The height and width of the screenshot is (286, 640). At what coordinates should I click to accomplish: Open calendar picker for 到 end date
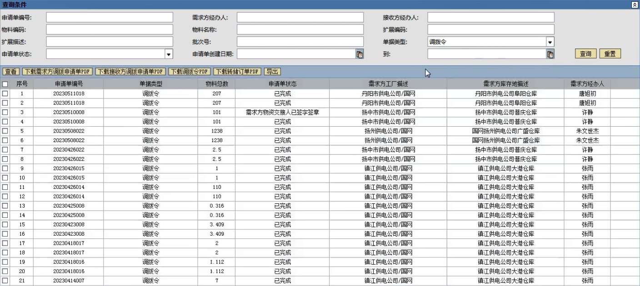tap(550, 54)
